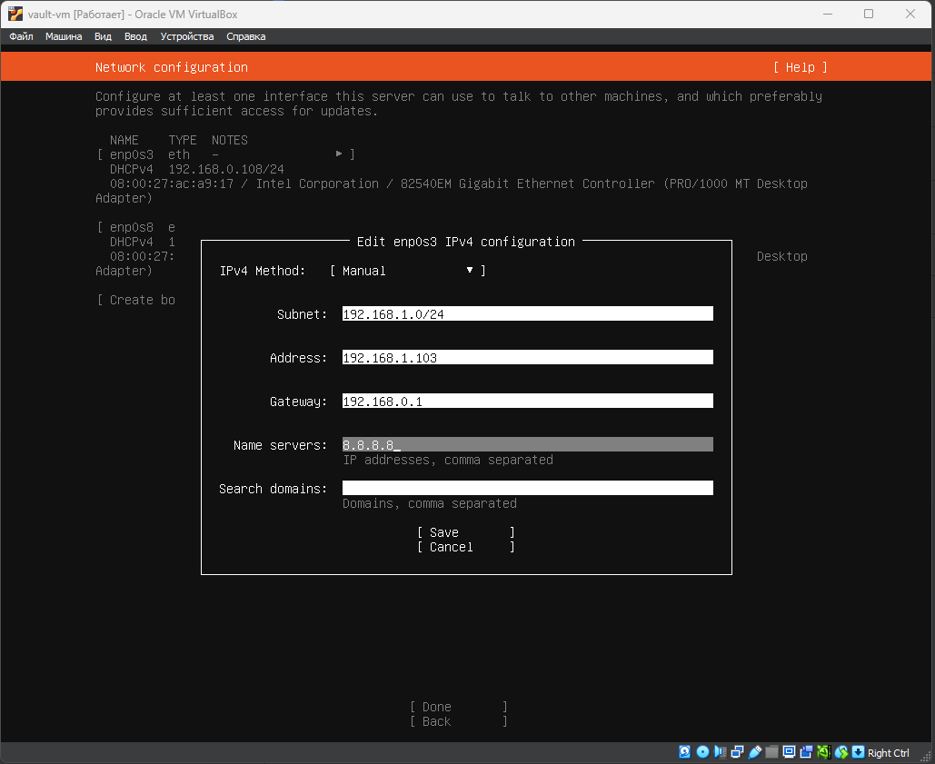
Task: Click the mouse integration status icon
Action: (841, 752)
